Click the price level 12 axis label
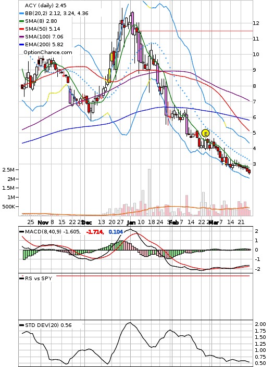 point(256,23)
